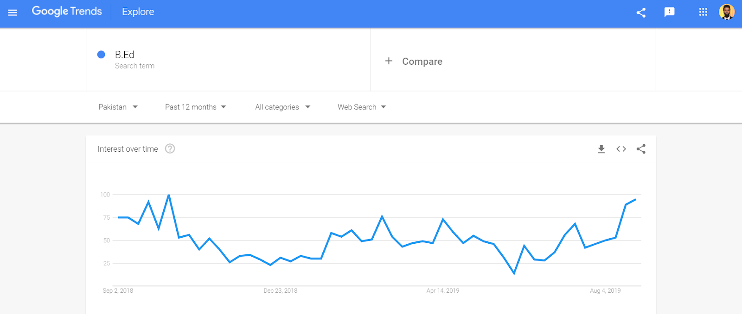Open the Web Search type dropdown
This screenshot has width=742, height=314.
[x=362, y=107]
